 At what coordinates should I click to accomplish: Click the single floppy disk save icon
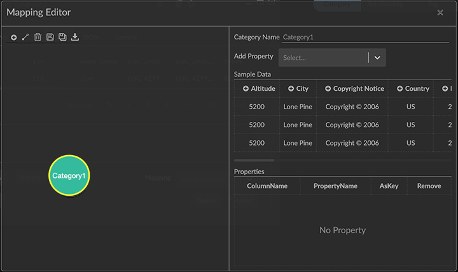pyautogui.click(x=50, y=37)
